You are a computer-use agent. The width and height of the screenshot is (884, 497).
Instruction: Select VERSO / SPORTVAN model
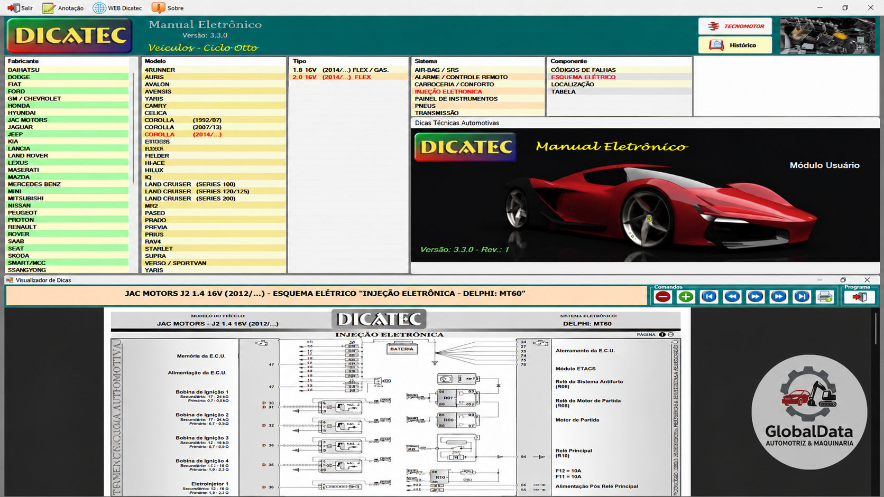click(x=214, y=263)
